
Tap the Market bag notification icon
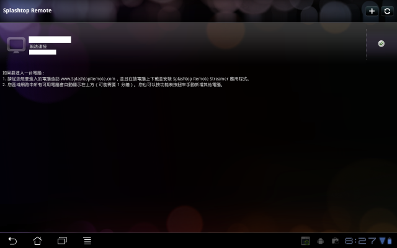[x=335, y=241]
